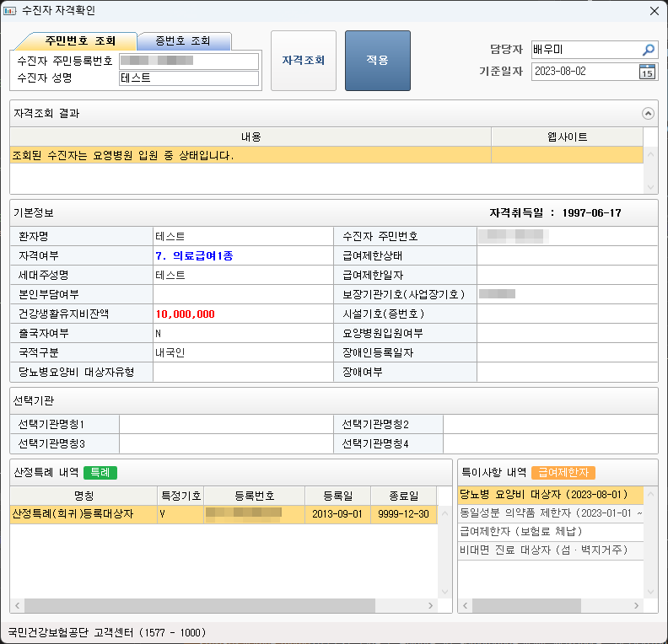Click the orange 급여제한자 badge
668x644 pixels.
click(x=564, y=473)
